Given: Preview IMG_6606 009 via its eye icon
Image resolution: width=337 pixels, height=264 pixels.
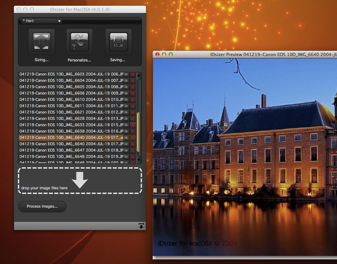Looking at the screenshot, I should [126, 93].
